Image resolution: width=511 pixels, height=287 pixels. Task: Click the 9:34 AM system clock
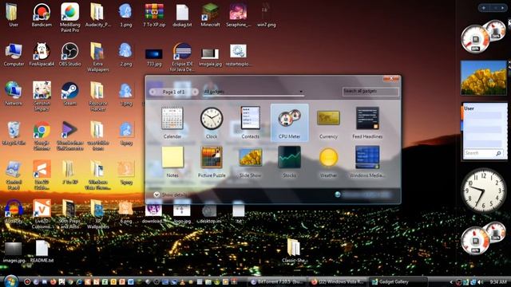(497, 282)
